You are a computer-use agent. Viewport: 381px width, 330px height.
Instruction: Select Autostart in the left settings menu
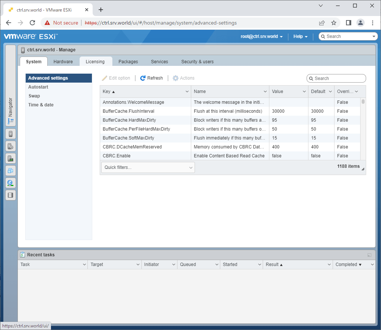pyautogui.click(x=37, y=87)
